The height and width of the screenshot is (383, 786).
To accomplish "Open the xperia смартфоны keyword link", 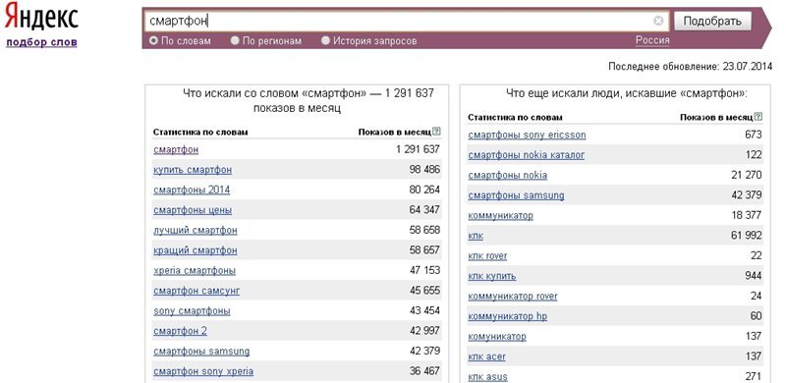I will pos(195,271).
